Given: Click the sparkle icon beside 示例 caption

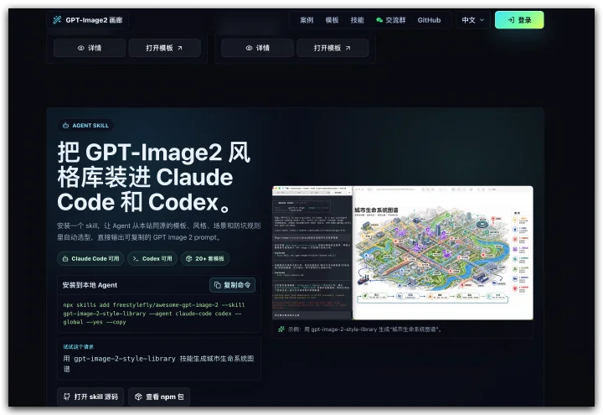Looking at the screenshot, I should 281,329.
